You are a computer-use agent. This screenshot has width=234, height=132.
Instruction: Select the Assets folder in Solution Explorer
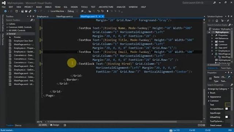tap(221, 41)
